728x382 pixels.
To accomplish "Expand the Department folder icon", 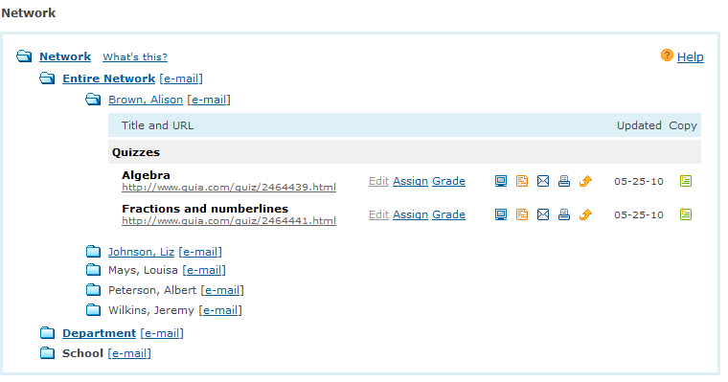I will 47,333.
